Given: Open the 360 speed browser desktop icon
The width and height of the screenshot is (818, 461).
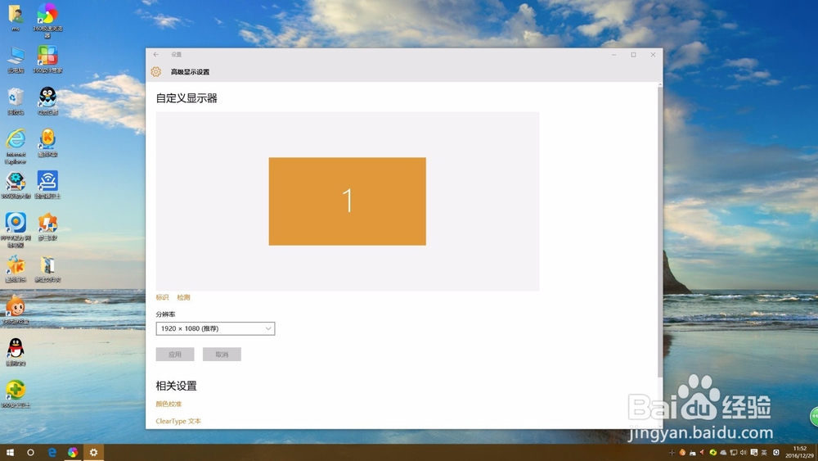Looking at the screenshot, I should coord(47,20).
